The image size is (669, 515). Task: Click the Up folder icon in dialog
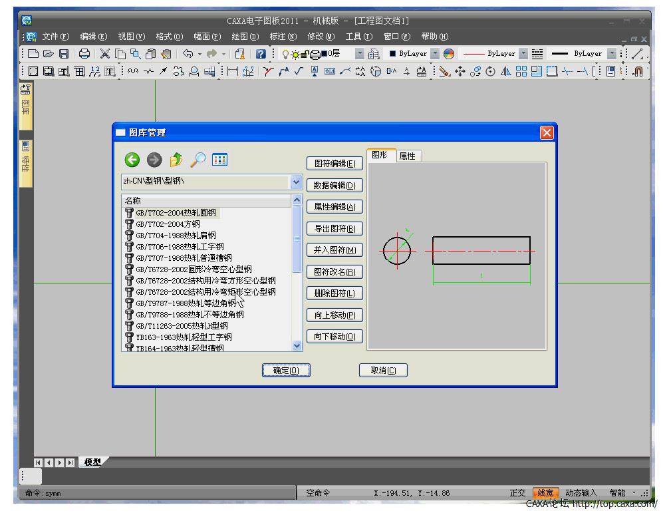pos(176,160)
